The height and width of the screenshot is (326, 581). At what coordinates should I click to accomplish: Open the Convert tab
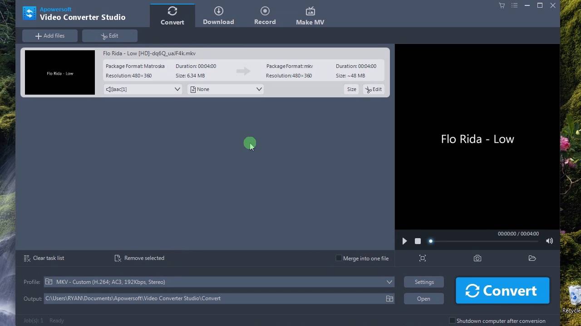point(172,16)
